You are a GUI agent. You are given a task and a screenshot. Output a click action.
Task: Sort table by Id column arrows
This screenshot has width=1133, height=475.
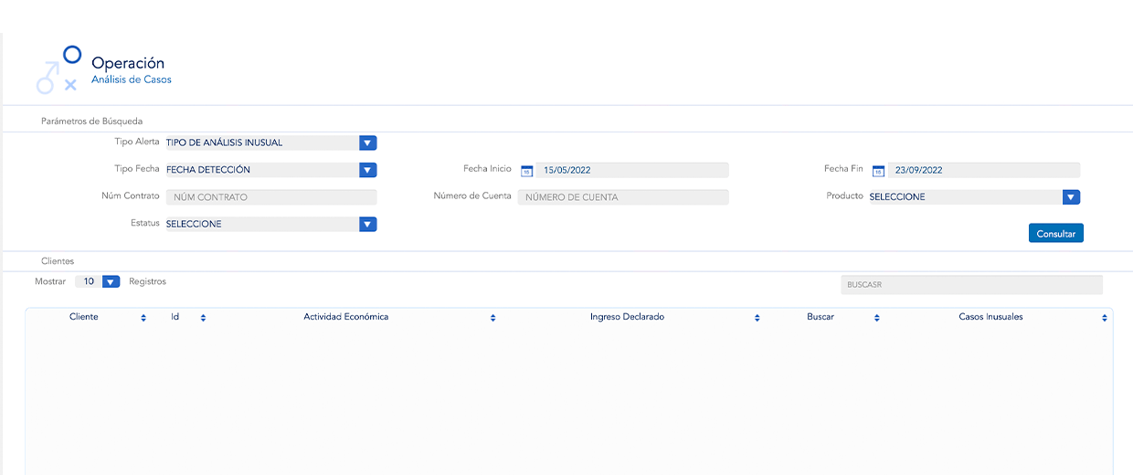pos(203,318)
